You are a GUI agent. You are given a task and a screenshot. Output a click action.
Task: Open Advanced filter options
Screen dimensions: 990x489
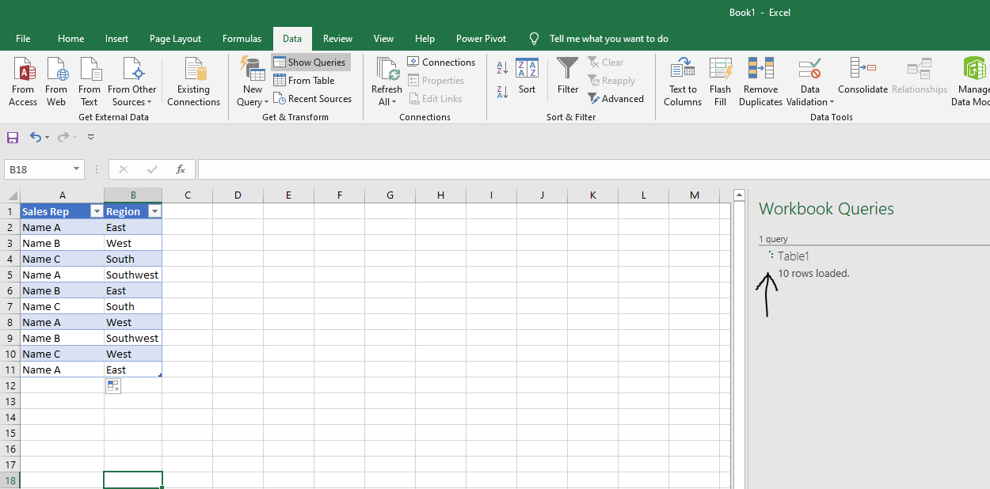tap(616, 99)
